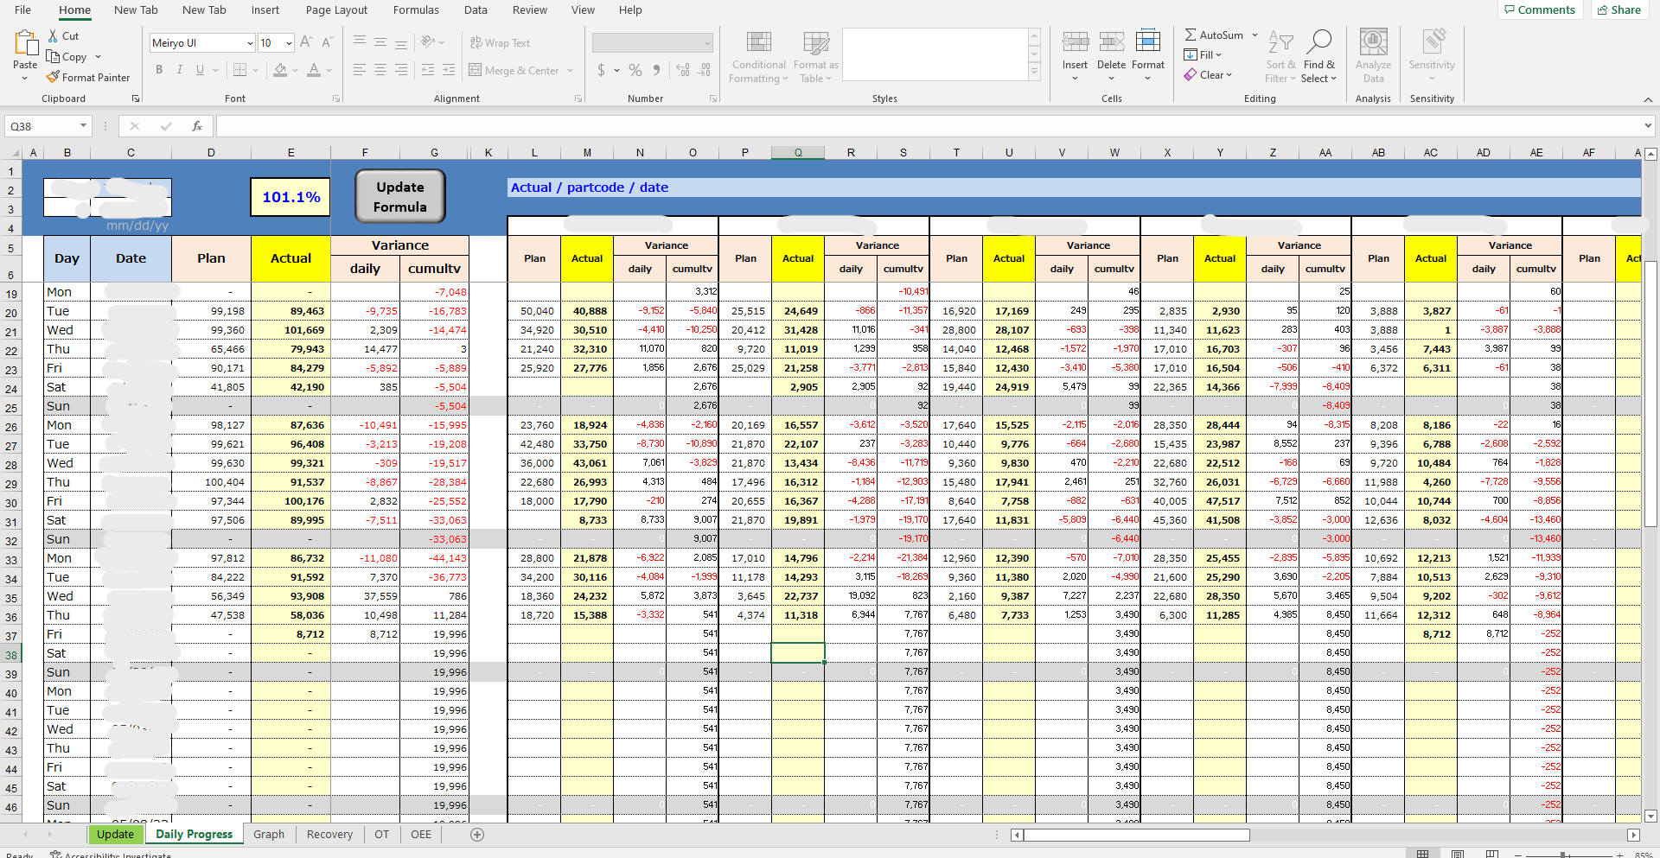Toggle Wrap Text

[x=500, y=43]
